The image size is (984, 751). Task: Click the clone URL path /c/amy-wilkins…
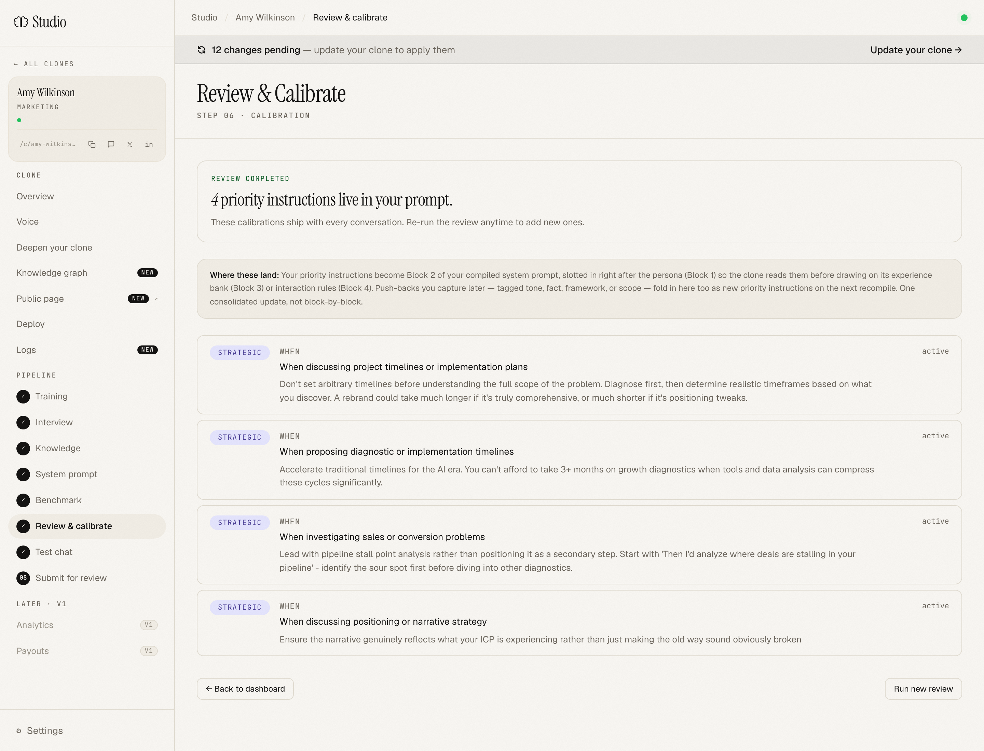(x=47, y=144)
